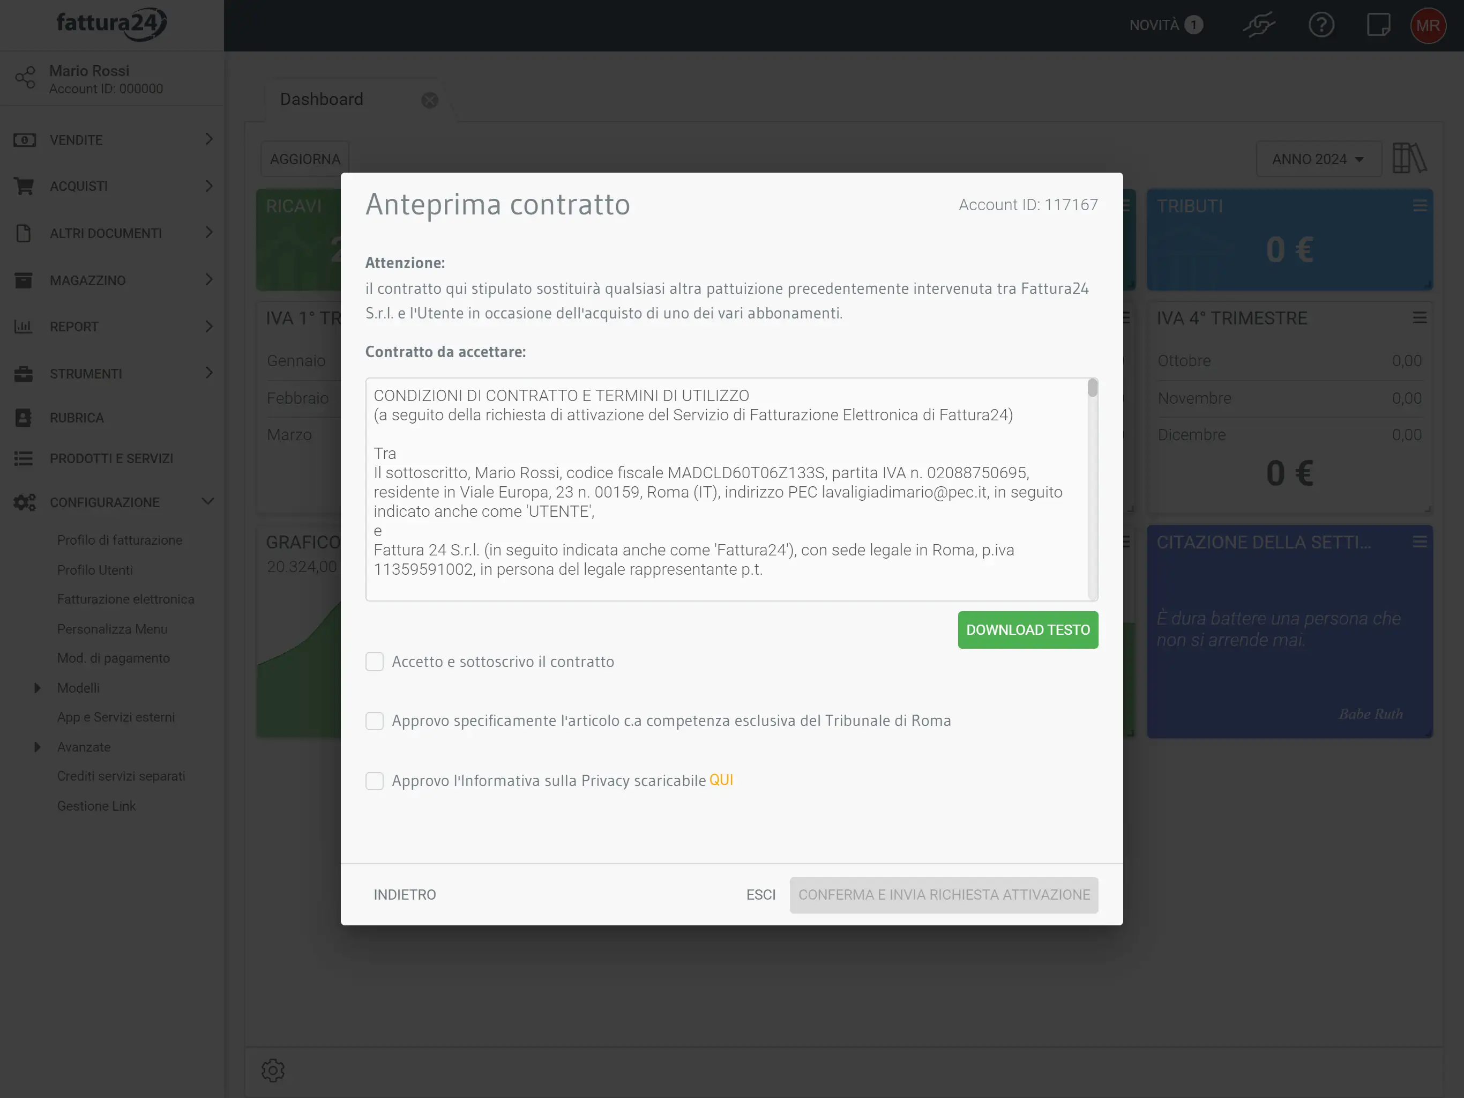Expand the Avanzate tree arrow
1464x1098 pixels.
(37, 747)
